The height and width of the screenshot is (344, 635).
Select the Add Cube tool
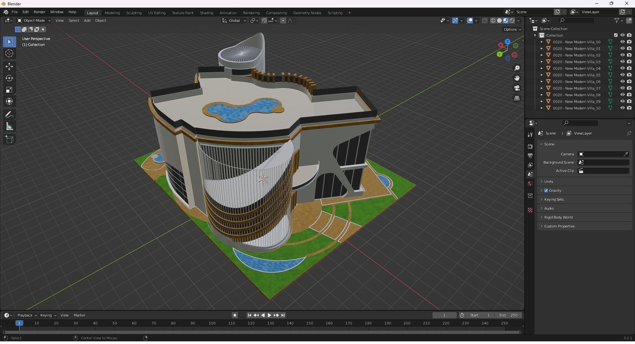pyautogui.click(x=9, y=140)
